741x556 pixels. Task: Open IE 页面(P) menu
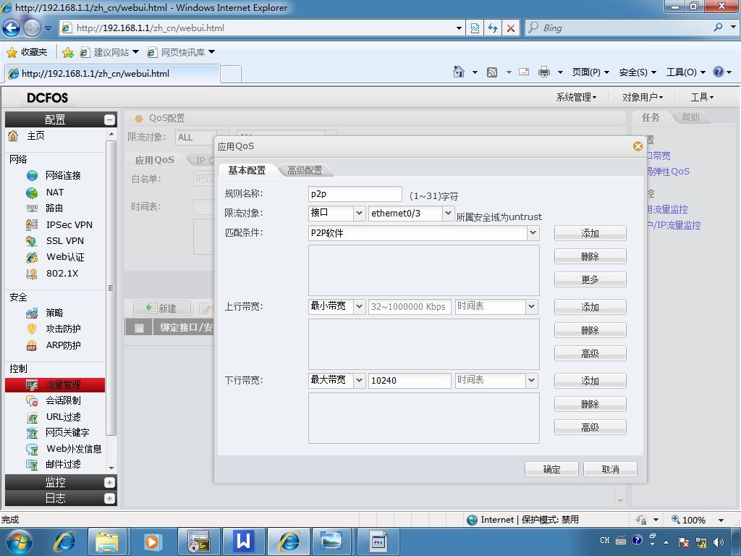click(590, 72)
